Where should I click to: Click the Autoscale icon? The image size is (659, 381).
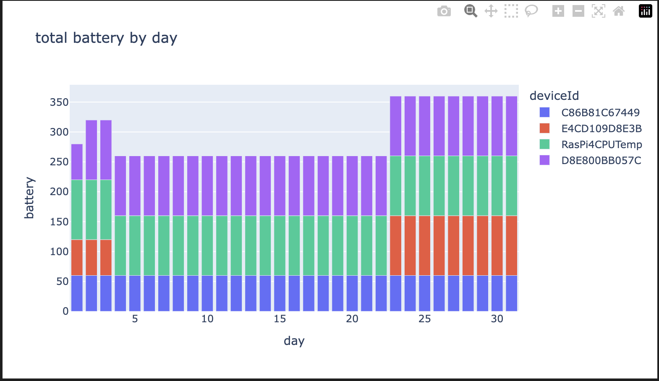[598, 11]
